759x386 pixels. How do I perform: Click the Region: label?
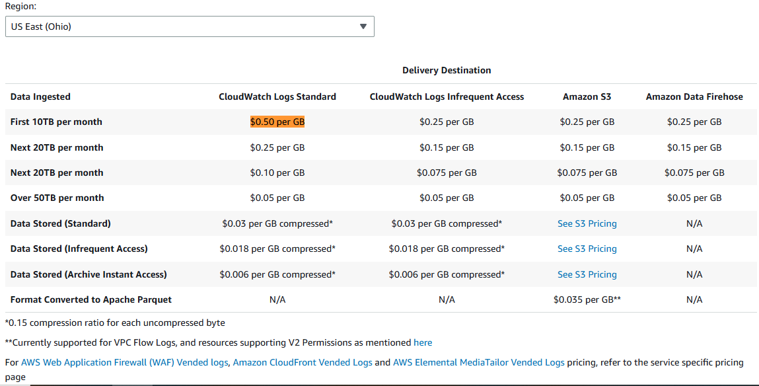click(20, 7)
